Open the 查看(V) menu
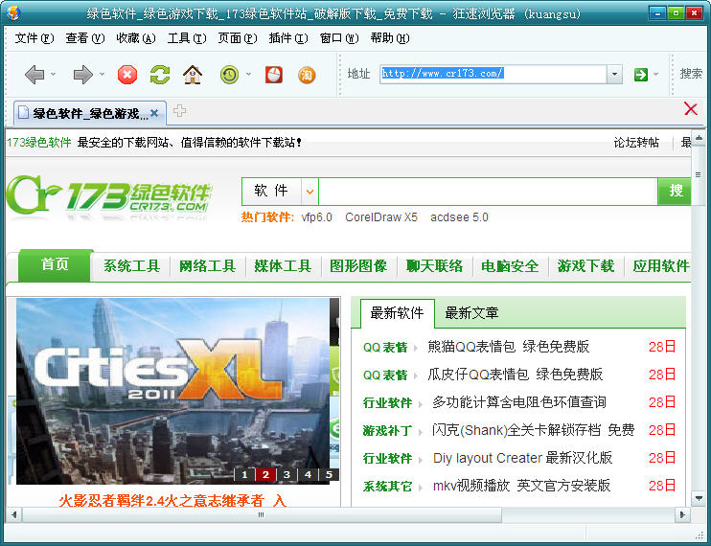711x546 pixels. 84,38
